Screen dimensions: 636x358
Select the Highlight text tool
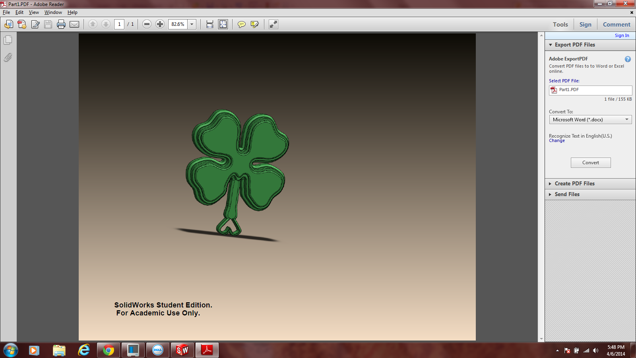tap(255, 24)
